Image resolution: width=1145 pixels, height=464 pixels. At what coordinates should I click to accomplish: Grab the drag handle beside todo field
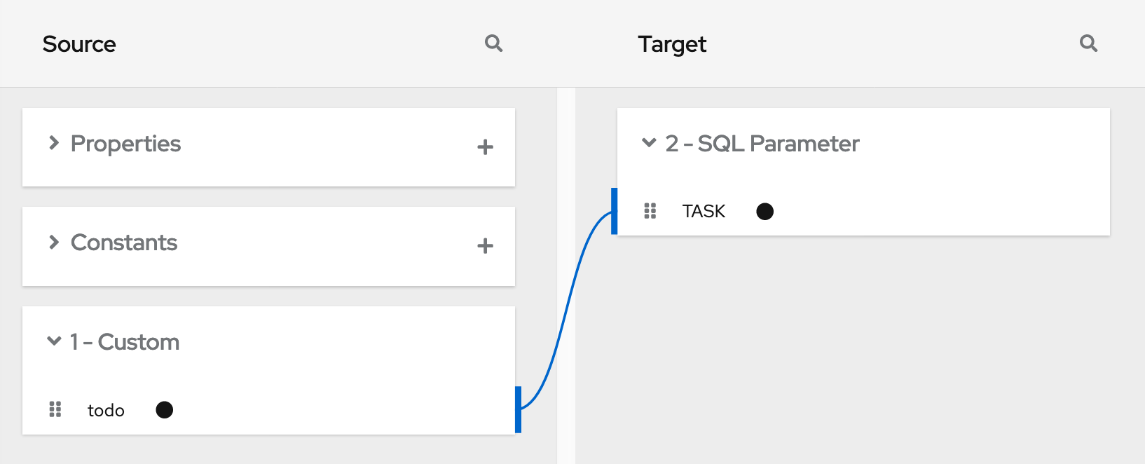point(55,409)
